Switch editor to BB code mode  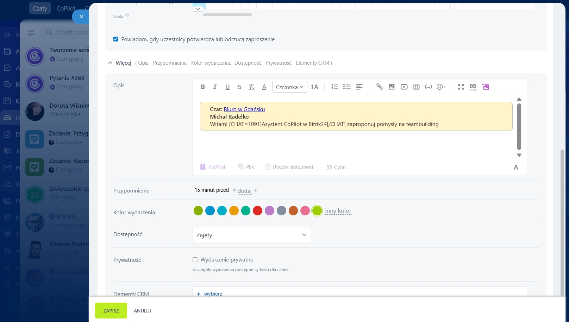473,87
